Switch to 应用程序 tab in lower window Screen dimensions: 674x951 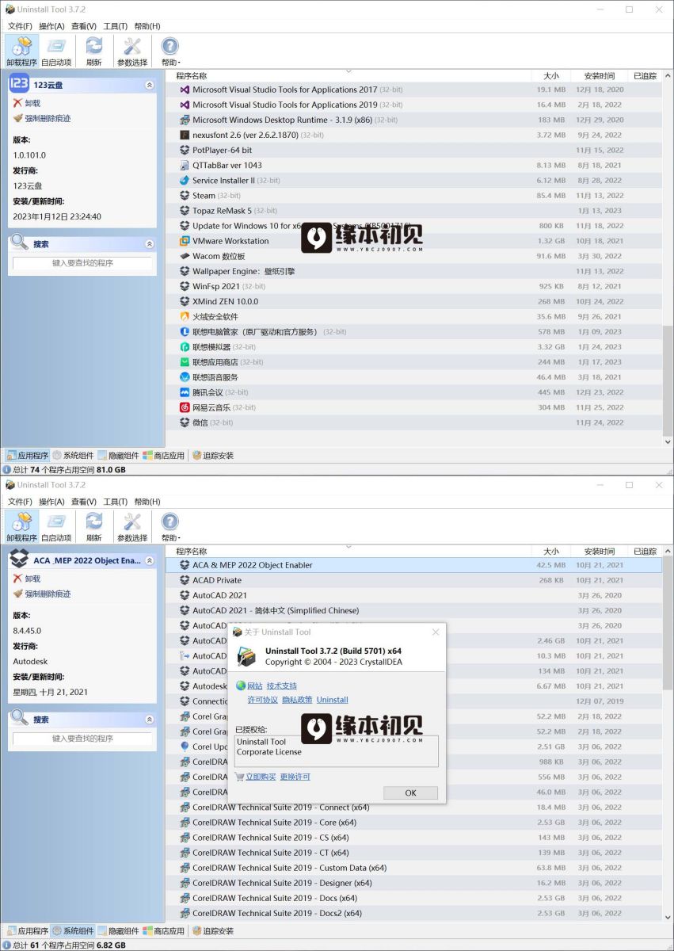[x=28, y=931]
